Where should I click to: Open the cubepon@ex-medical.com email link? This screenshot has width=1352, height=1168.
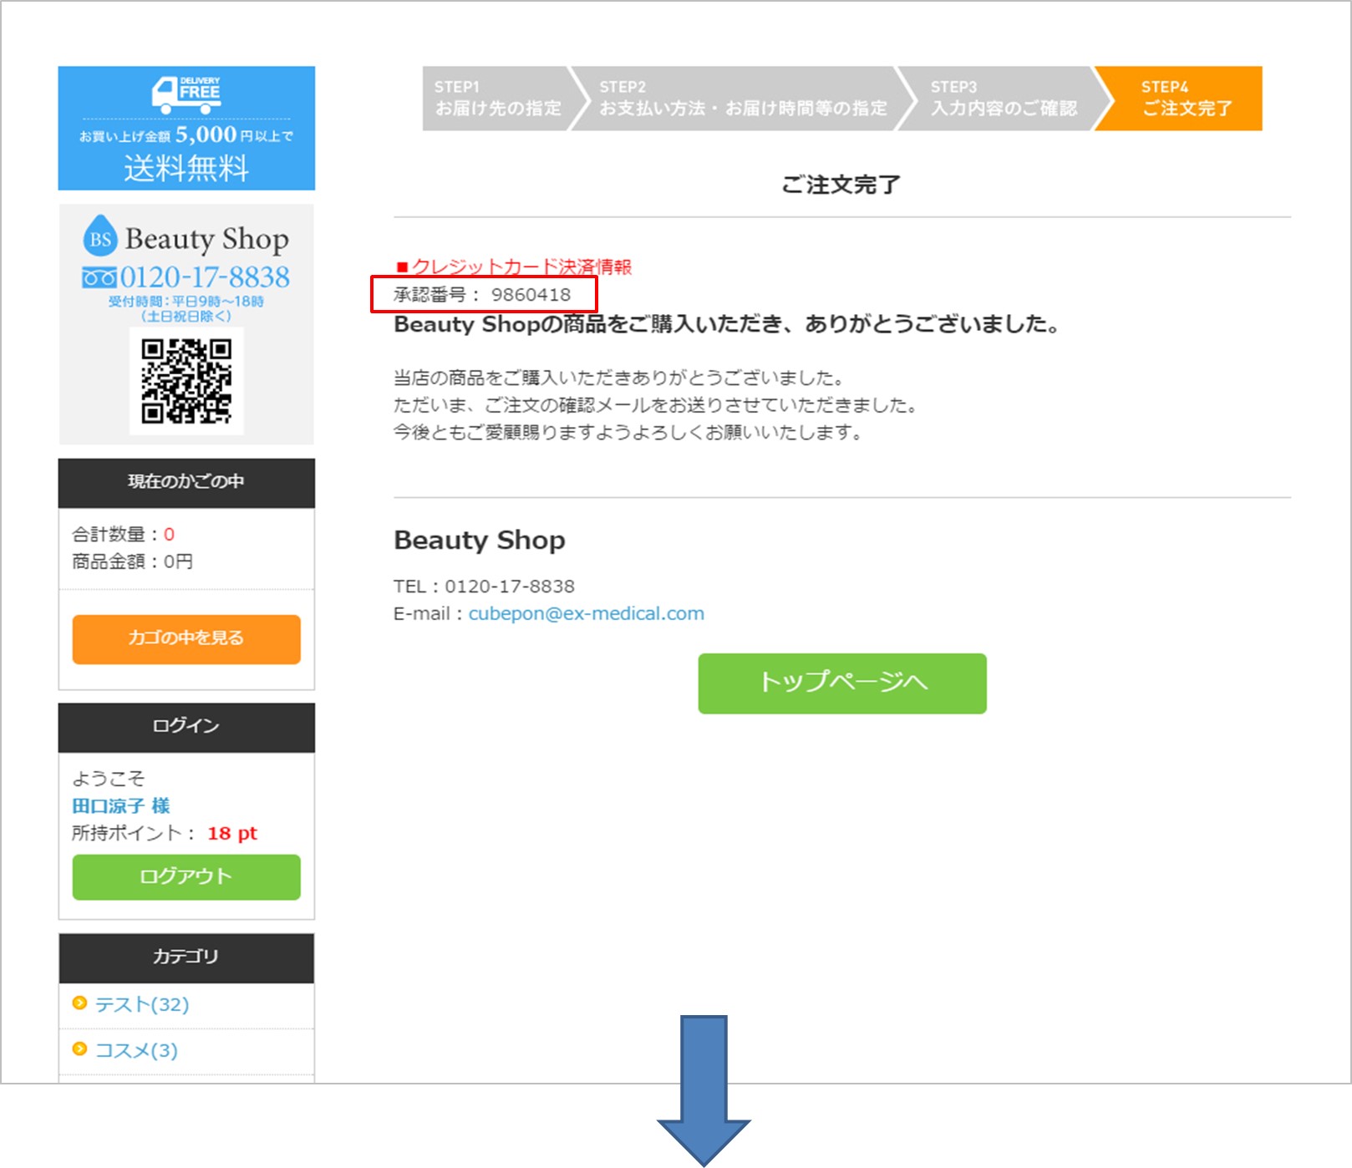pos(587,613)
